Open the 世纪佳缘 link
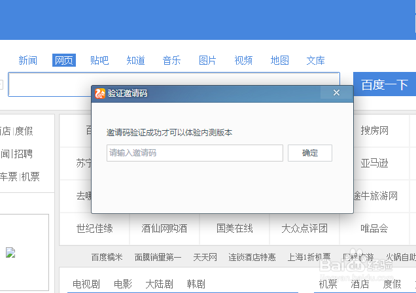Viewport: 416px width, 293px height. pos(94,228)
